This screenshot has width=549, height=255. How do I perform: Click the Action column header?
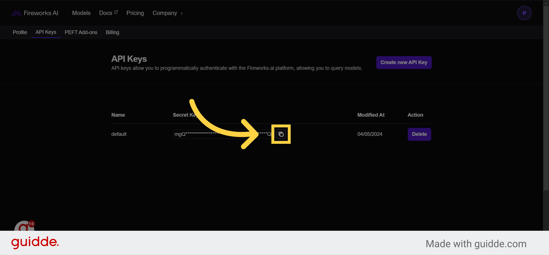415,115
